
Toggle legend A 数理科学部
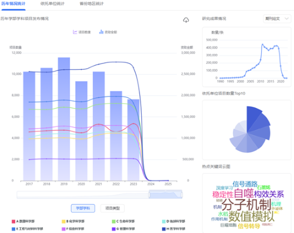click(x=23, y=221)
